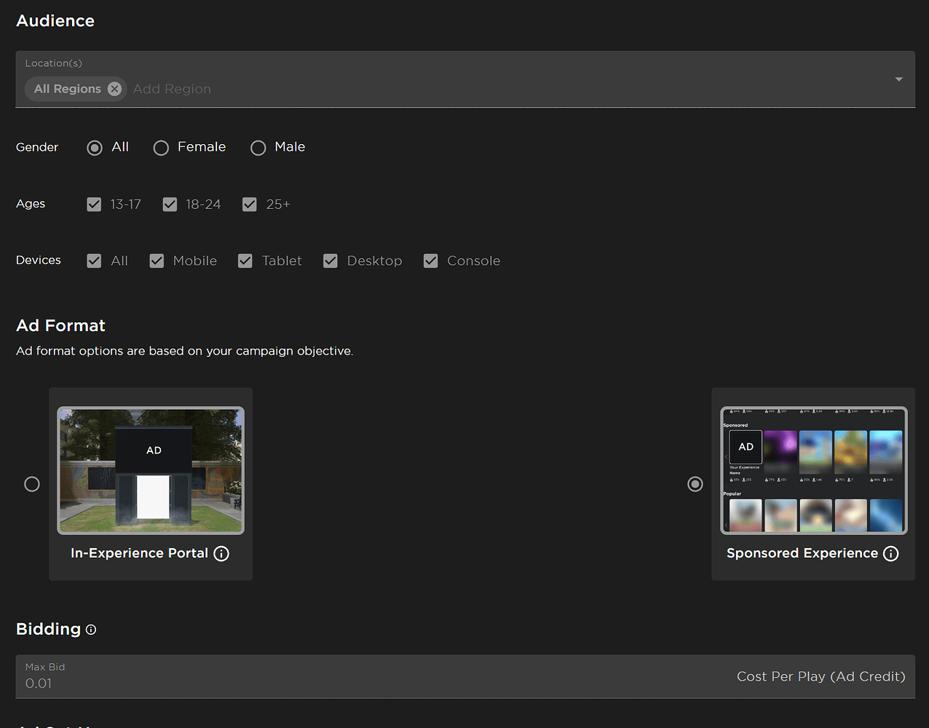Image resolution: width=929 pixels, height=728 pixels.
Task: Open info icon next to In-Experience Portal
Action: coord(221,553)
